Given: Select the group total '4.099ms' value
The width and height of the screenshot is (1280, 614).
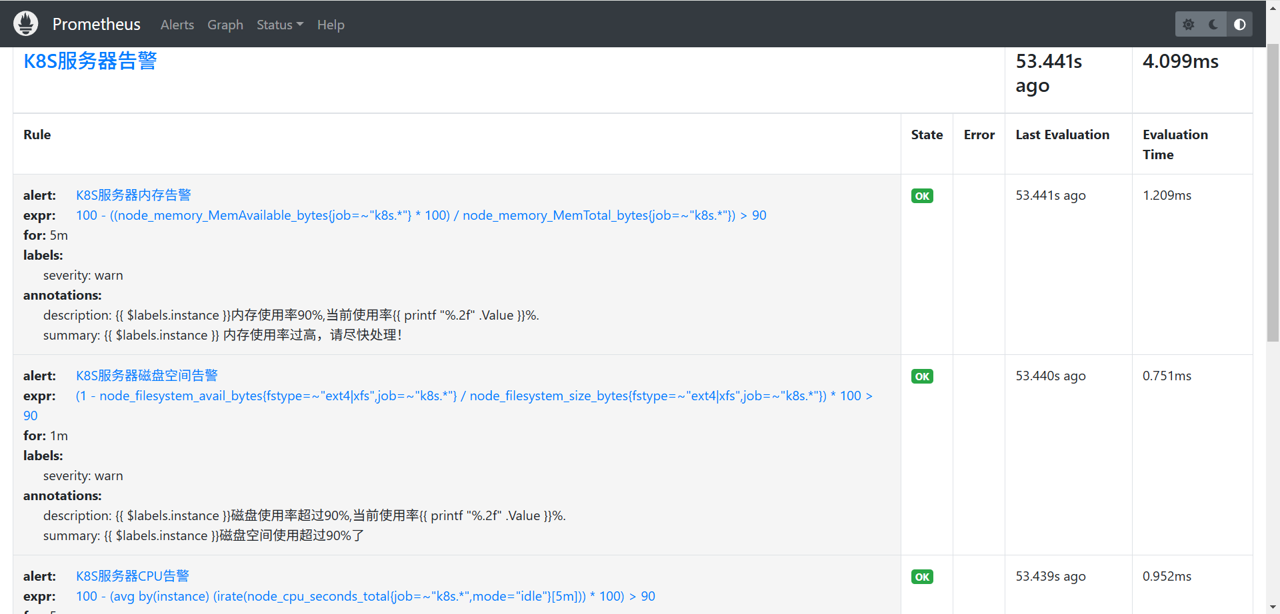Looking at the screenshot, I should (x=1181, y=61).
